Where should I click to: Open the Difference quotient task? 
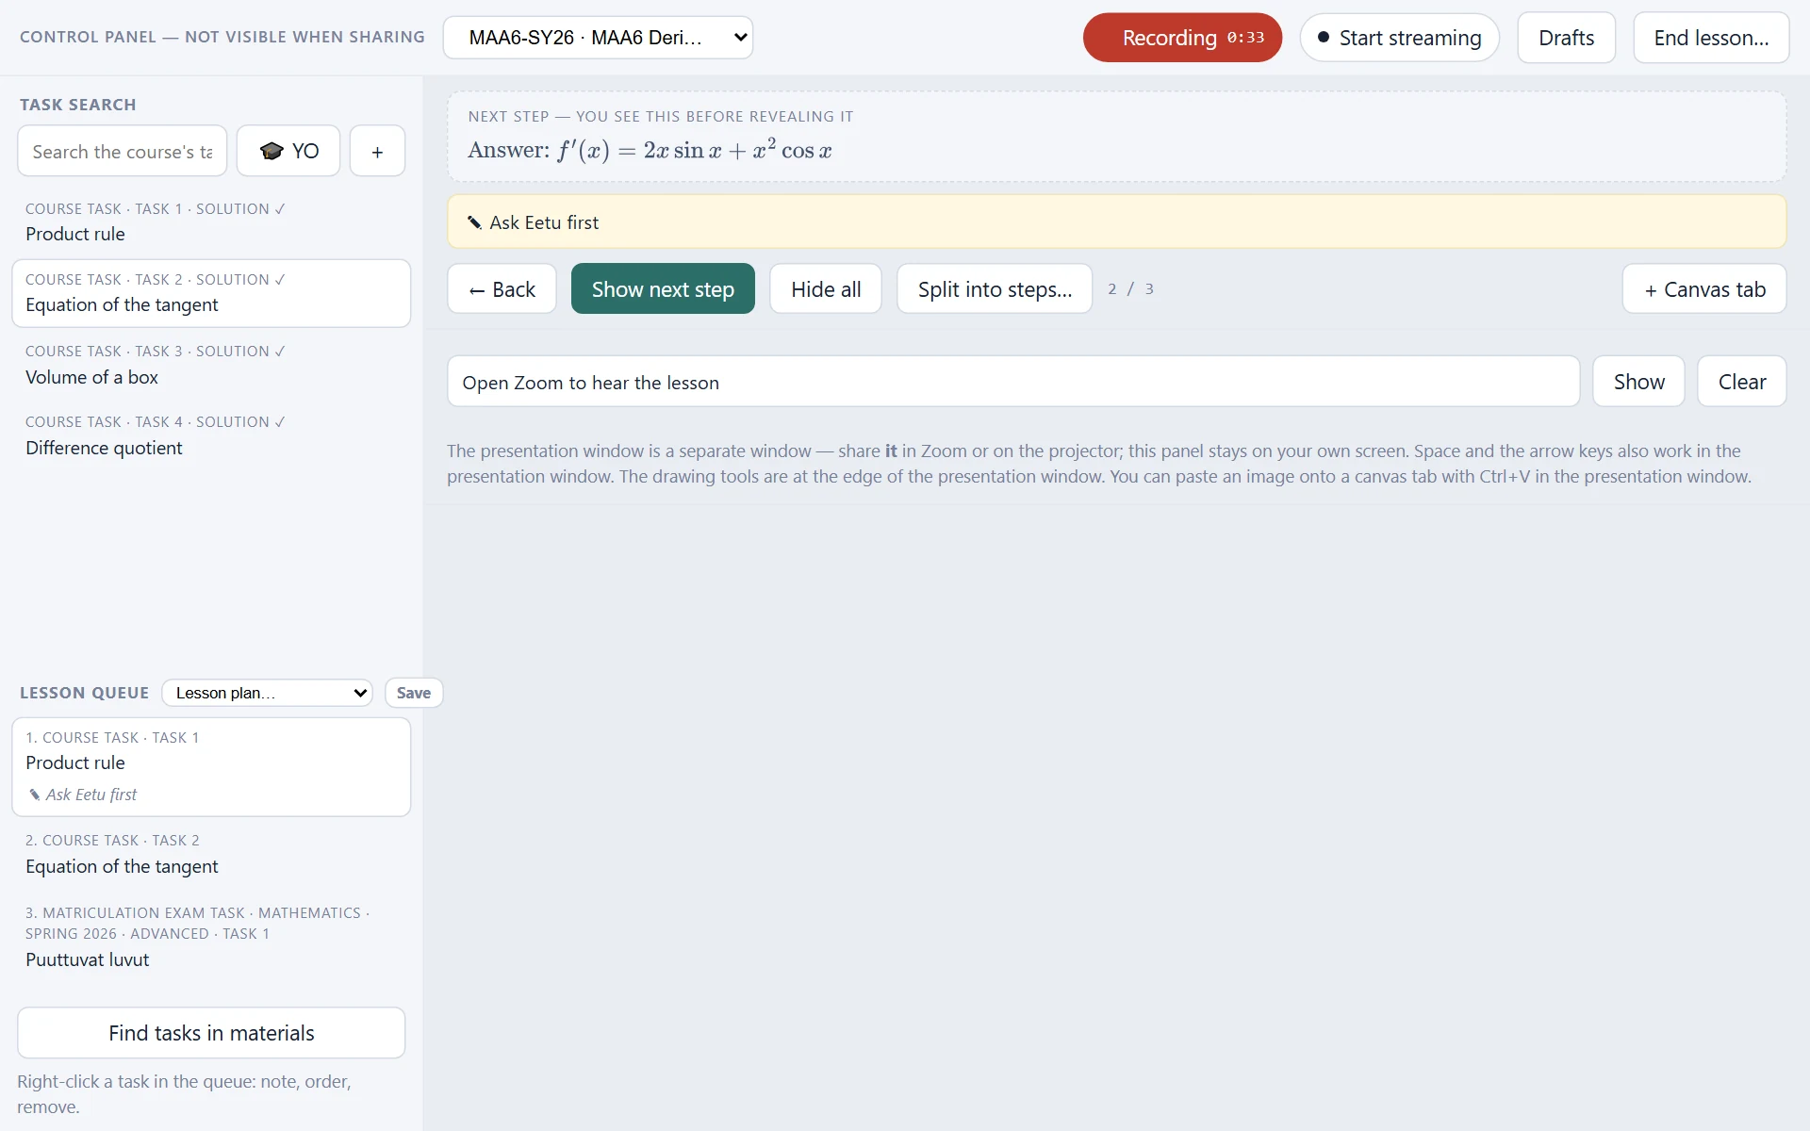(211, 435)
